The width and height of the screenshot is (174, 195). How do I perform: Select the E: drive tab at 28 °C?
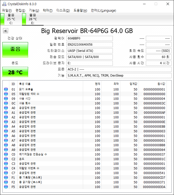[x=33, y=19]
